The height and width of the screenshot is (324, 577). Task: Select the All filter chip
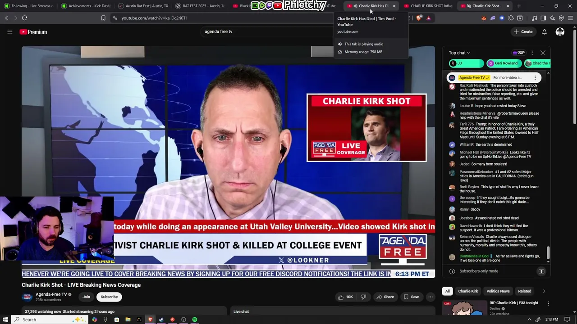click(x=447, y=291)
